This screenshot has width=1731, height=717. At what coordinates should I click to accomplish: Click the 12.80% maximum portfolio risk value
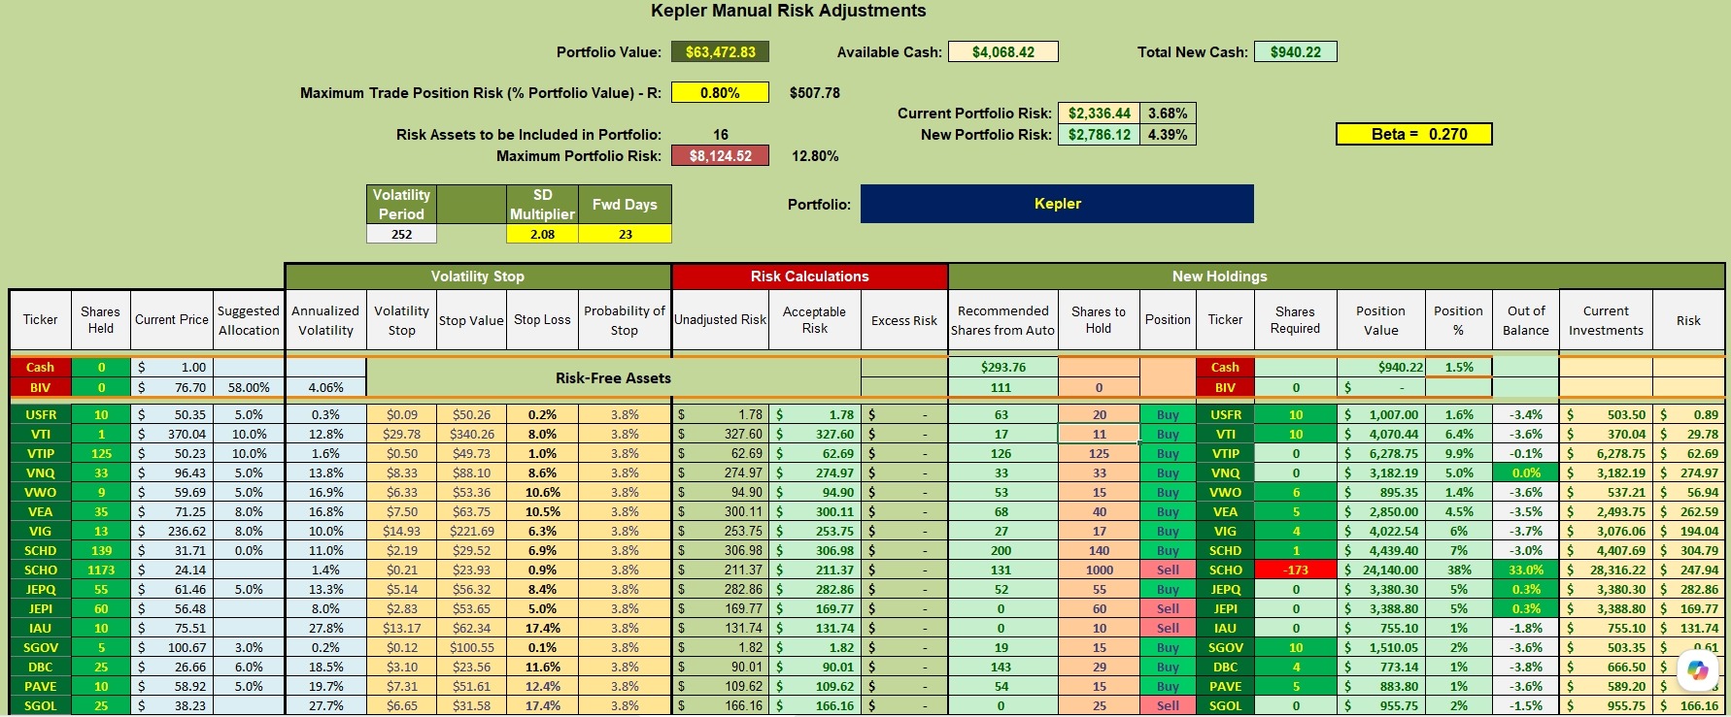[x=814, y=156]
